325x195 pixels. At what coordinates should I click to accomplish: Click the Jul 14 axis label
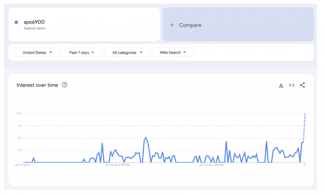23,165
